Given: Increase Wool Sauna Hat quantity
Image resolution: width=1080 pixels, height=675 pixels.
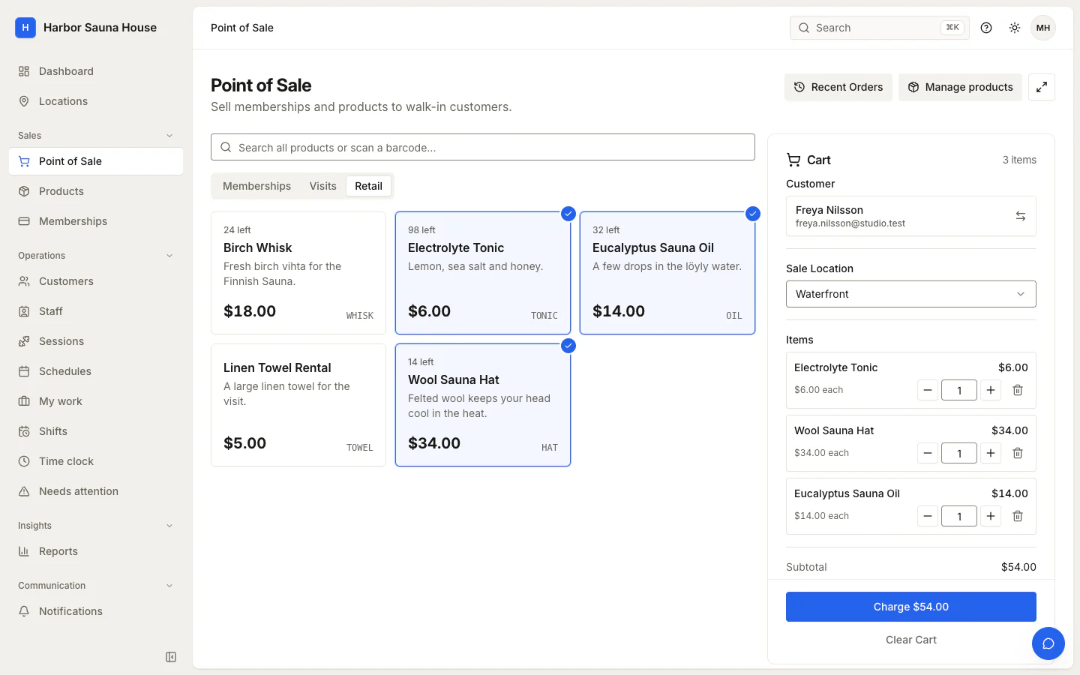Looking at the screenshot, I should [x=991, y=453].
